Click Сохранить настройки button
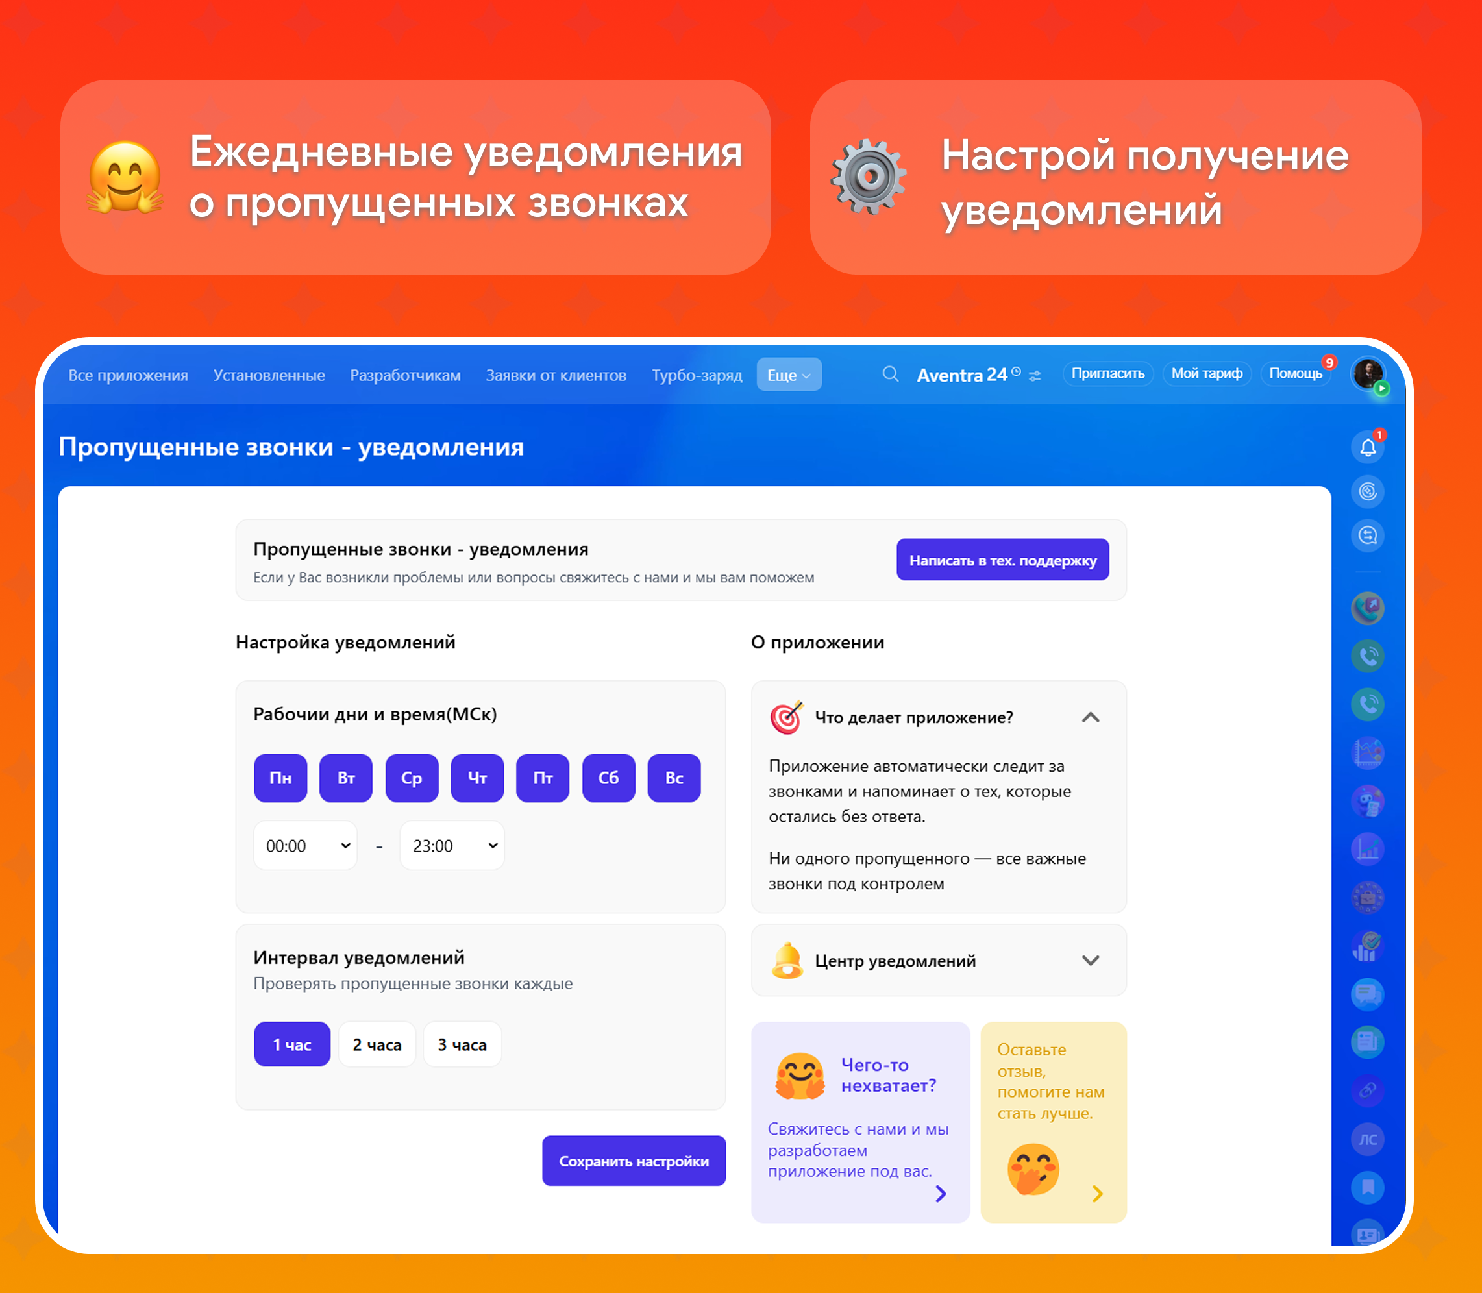This screenshot has height=1293, width=1482. (634, 1160)
